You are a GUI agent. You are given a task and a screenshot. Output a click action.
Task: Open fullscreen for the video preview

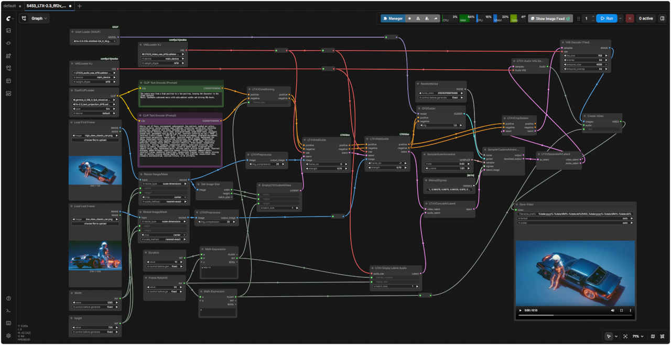click(x=622, y=310)
